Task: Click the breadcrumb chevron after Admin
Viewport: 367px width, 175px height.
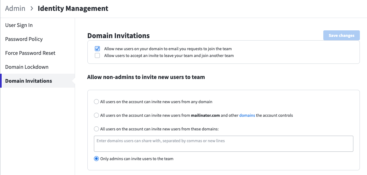Action: click(x=32, y=8)
